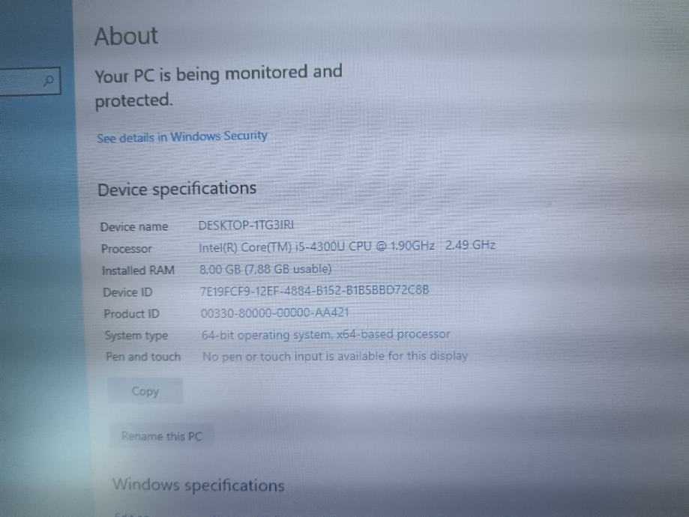This screenshot has height=517, width=689.
Task: Click the Intel Core i5-4300U processor value
Action: (x=347, y=246)
